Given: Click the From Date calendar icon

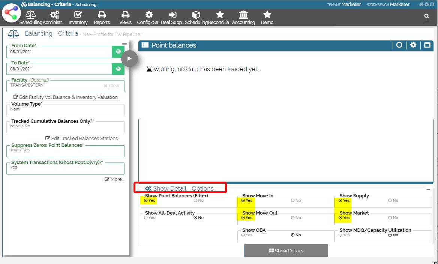Looking at the screenshot, I should [x=118, y=52].
